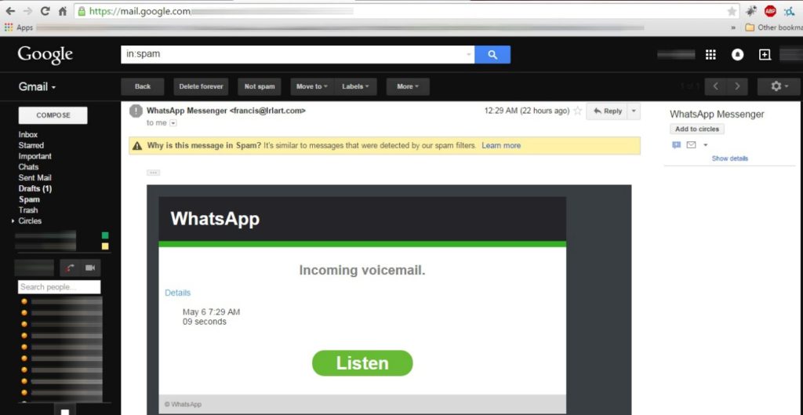
Task: Open the Learn more link
Action: [501, 145]
